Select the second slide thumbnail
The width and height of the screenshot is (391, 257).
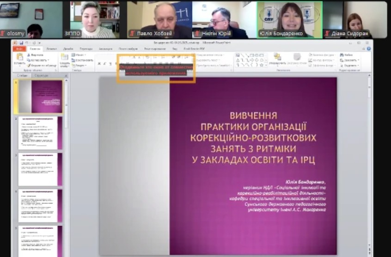pos(40,133)
